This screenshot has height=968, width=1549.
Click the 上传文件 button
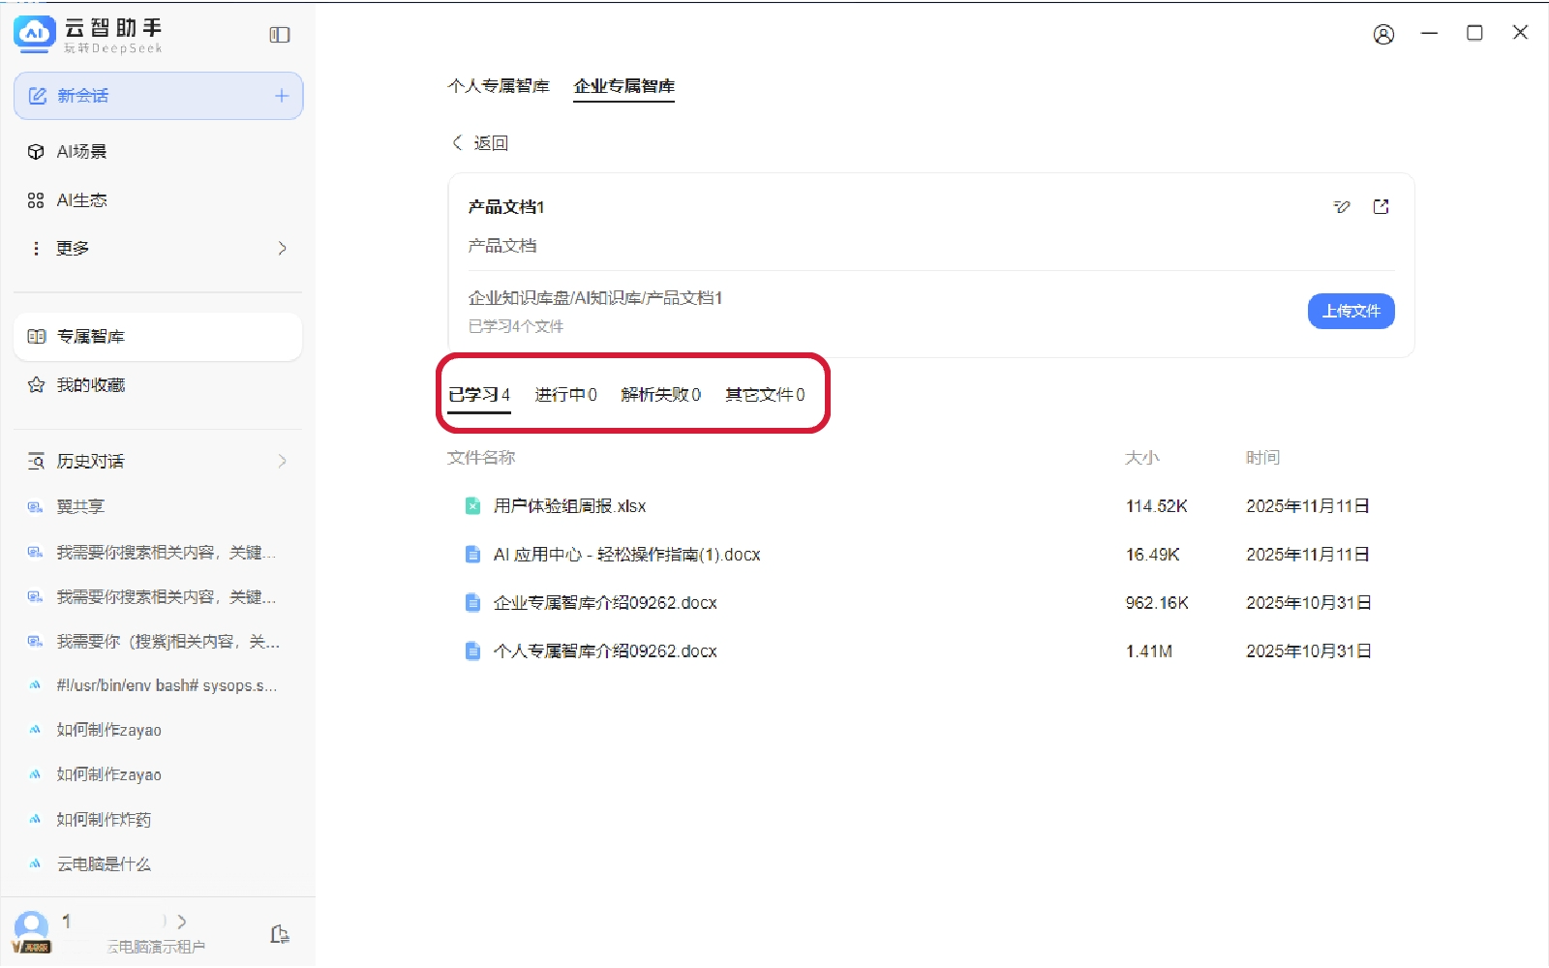(x=1351, y=312)
